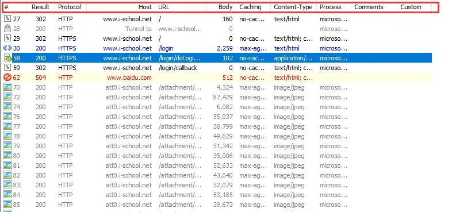Image resolution: width=452 pixels, height=212 pixels.
Task: Click body size 87,429
Action: click(223, 97)
